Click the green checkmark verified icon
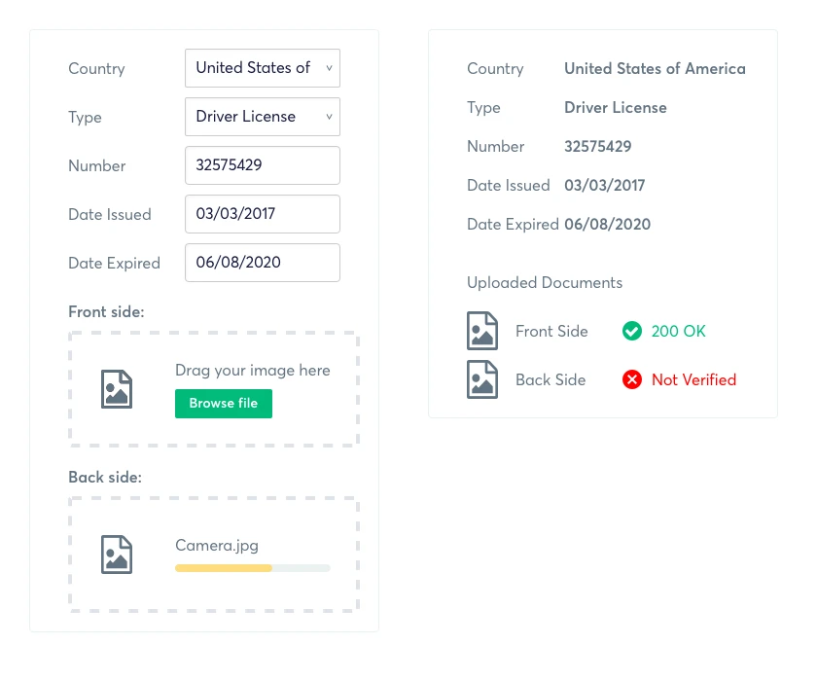Image resolution: width=817 pixels, height=681 pixels. tap(632, 331)
